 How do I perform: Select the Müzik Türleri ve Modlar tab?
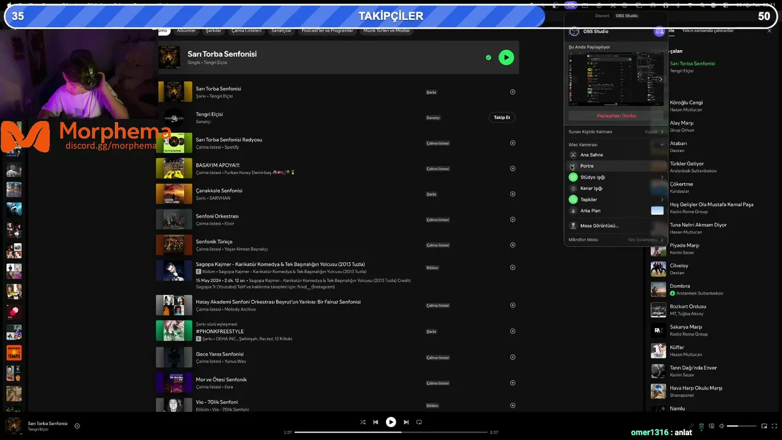click(387, 31)
